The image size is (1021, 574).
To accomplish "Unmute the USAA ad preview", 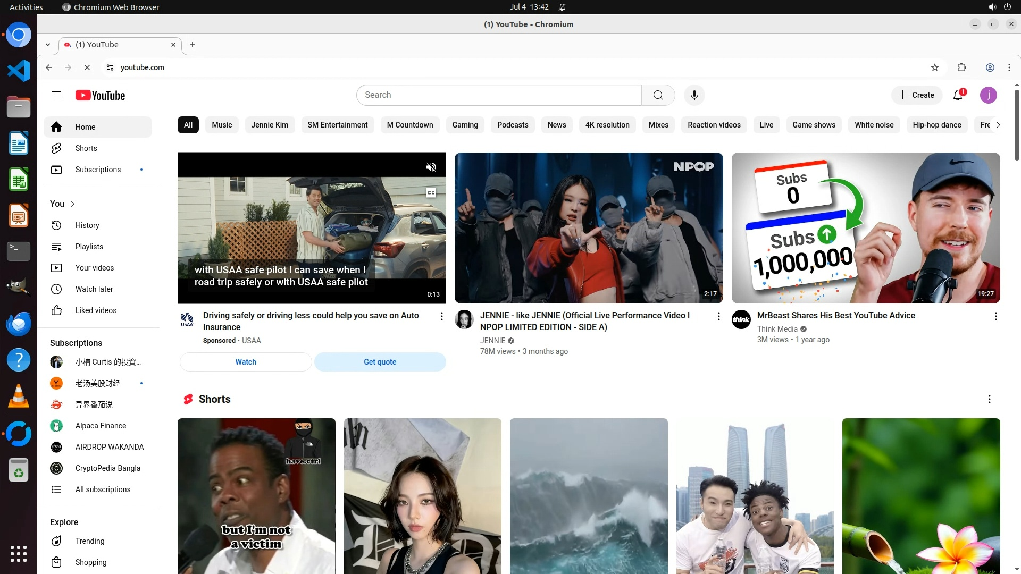I will (431, 167).
